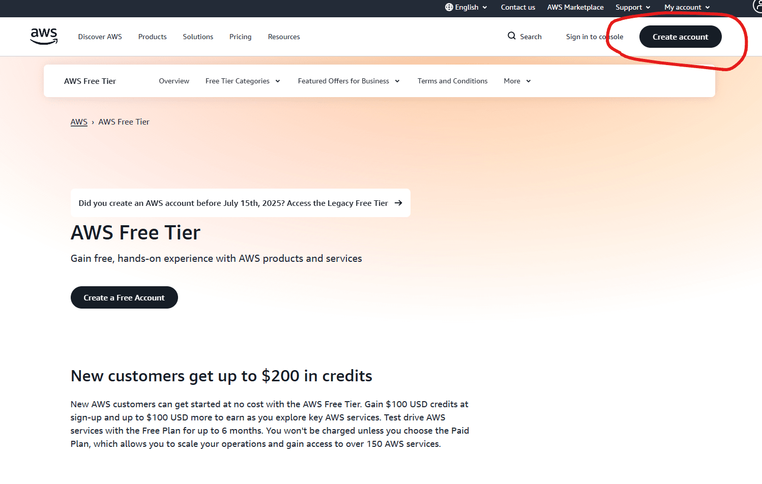The width and height of the screenshot is (762, 484).
Task: Click the globe language icon
Action: coord(449,7)
